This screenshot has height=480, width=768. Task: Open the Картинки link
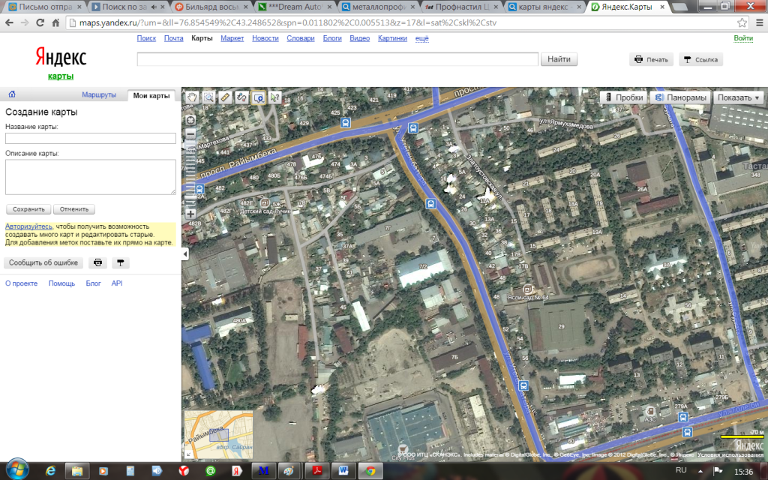pos(392,38)
